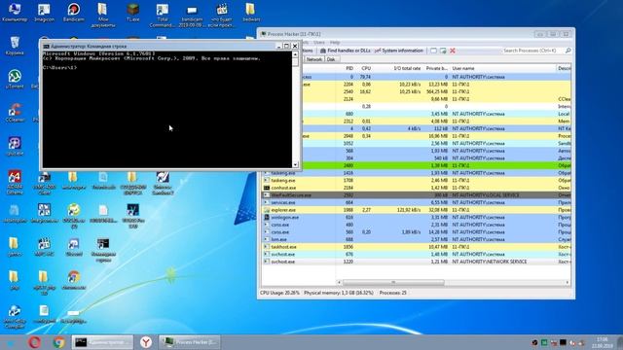Click the red X find-and-kill toolbar icon
Viewport: 623px width, 350px height.
coord(452,51)
